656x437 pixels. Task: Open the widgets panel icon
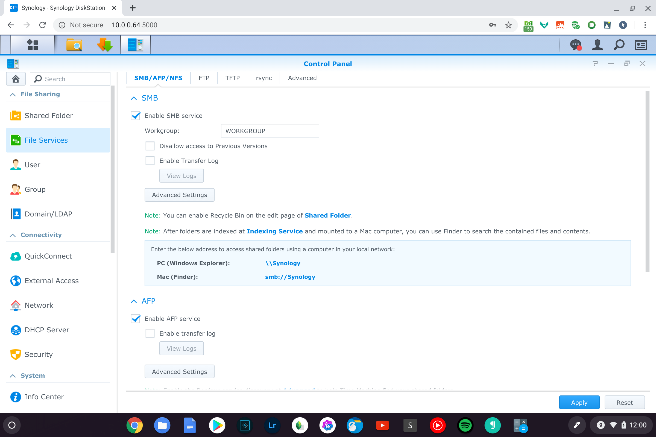[641, 45]
